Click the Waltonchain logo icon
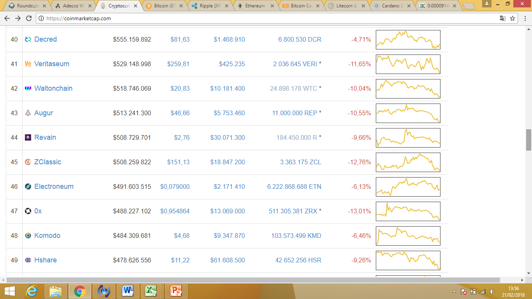Screen dimensions: 532x299 click(x=28, y=88)
